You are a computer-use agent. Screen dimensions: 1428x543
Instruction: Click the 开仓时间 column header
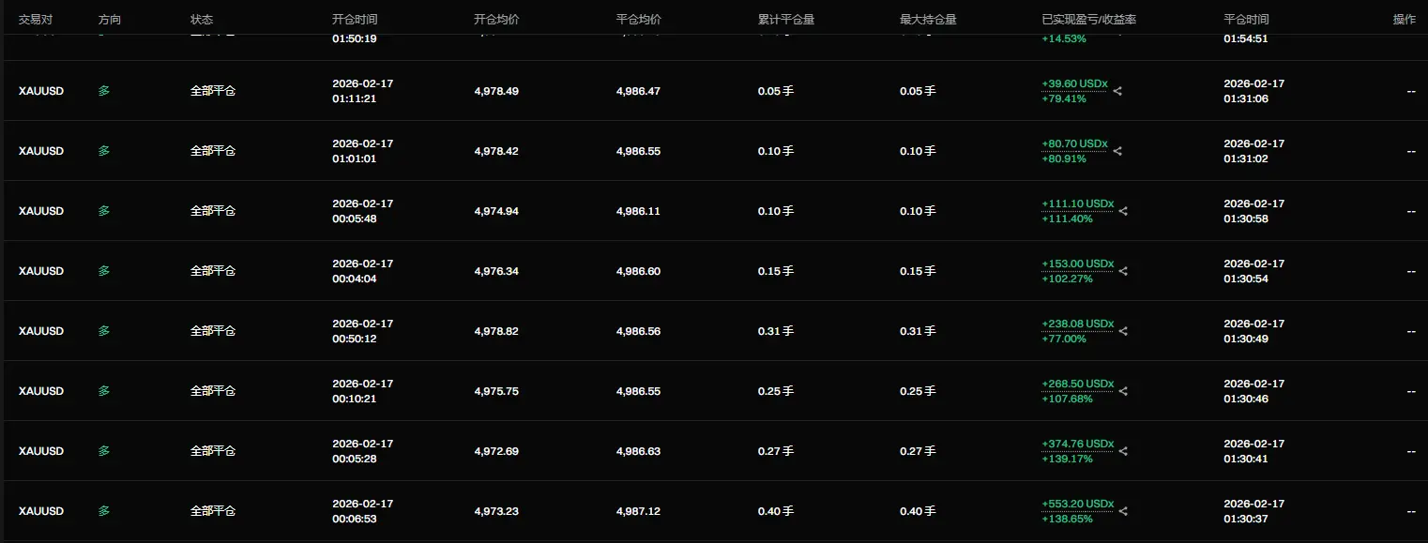(x=355, y=19)
